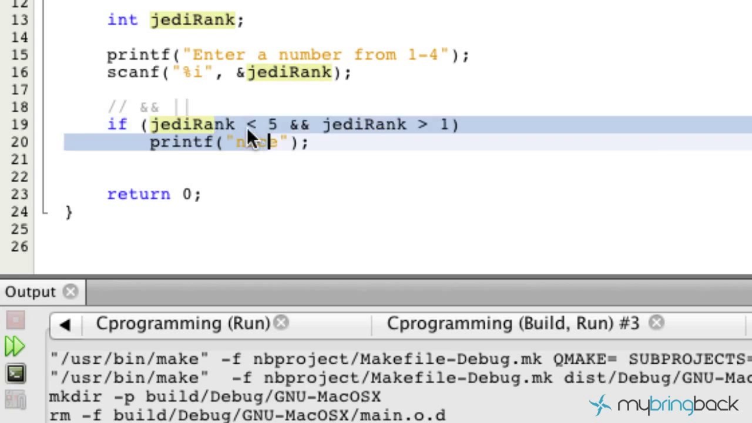Close the Cprogramming (Run) tab
Viewport: 752px width, 423px height.
point(281,323)
